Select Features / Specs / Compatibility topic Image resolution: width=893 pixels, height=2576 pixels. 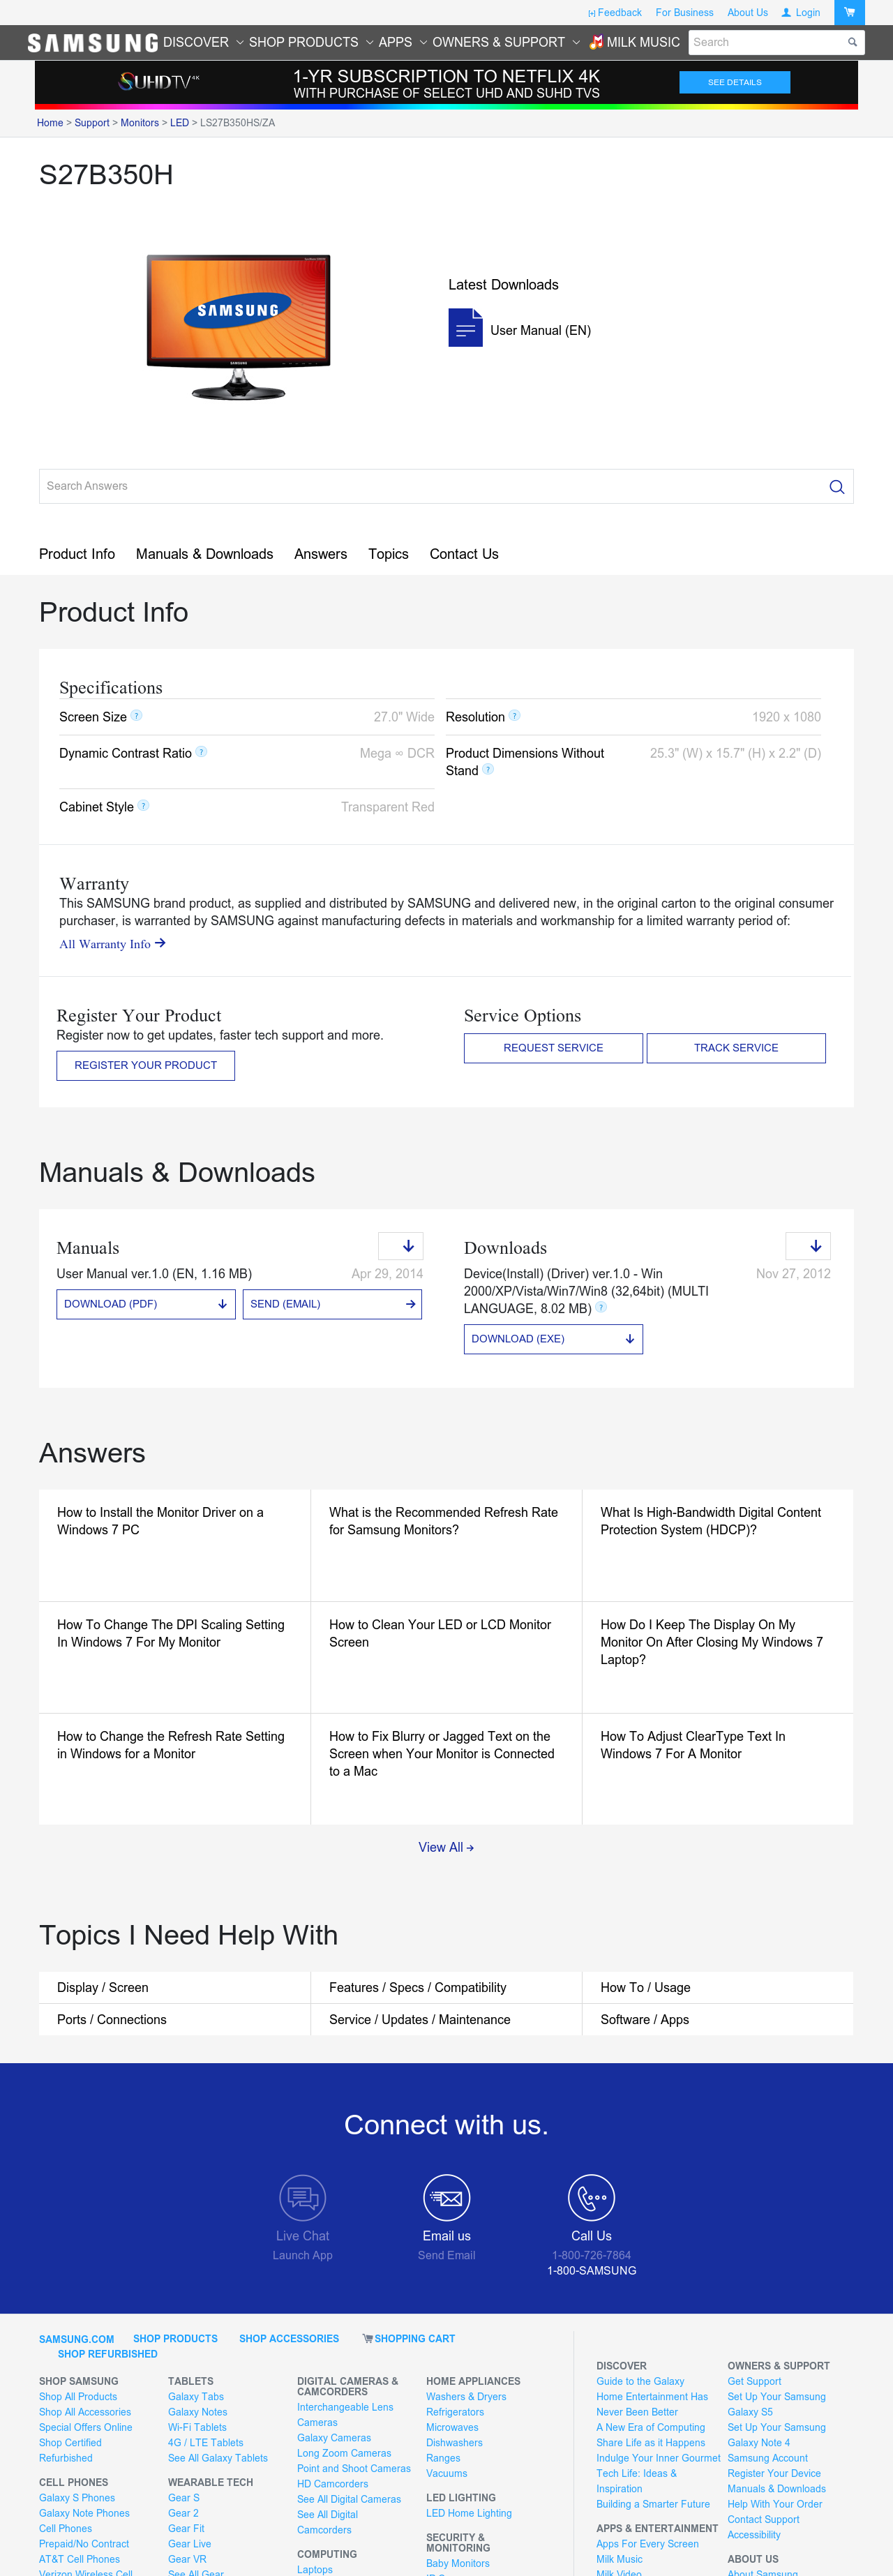point(446,1987)
